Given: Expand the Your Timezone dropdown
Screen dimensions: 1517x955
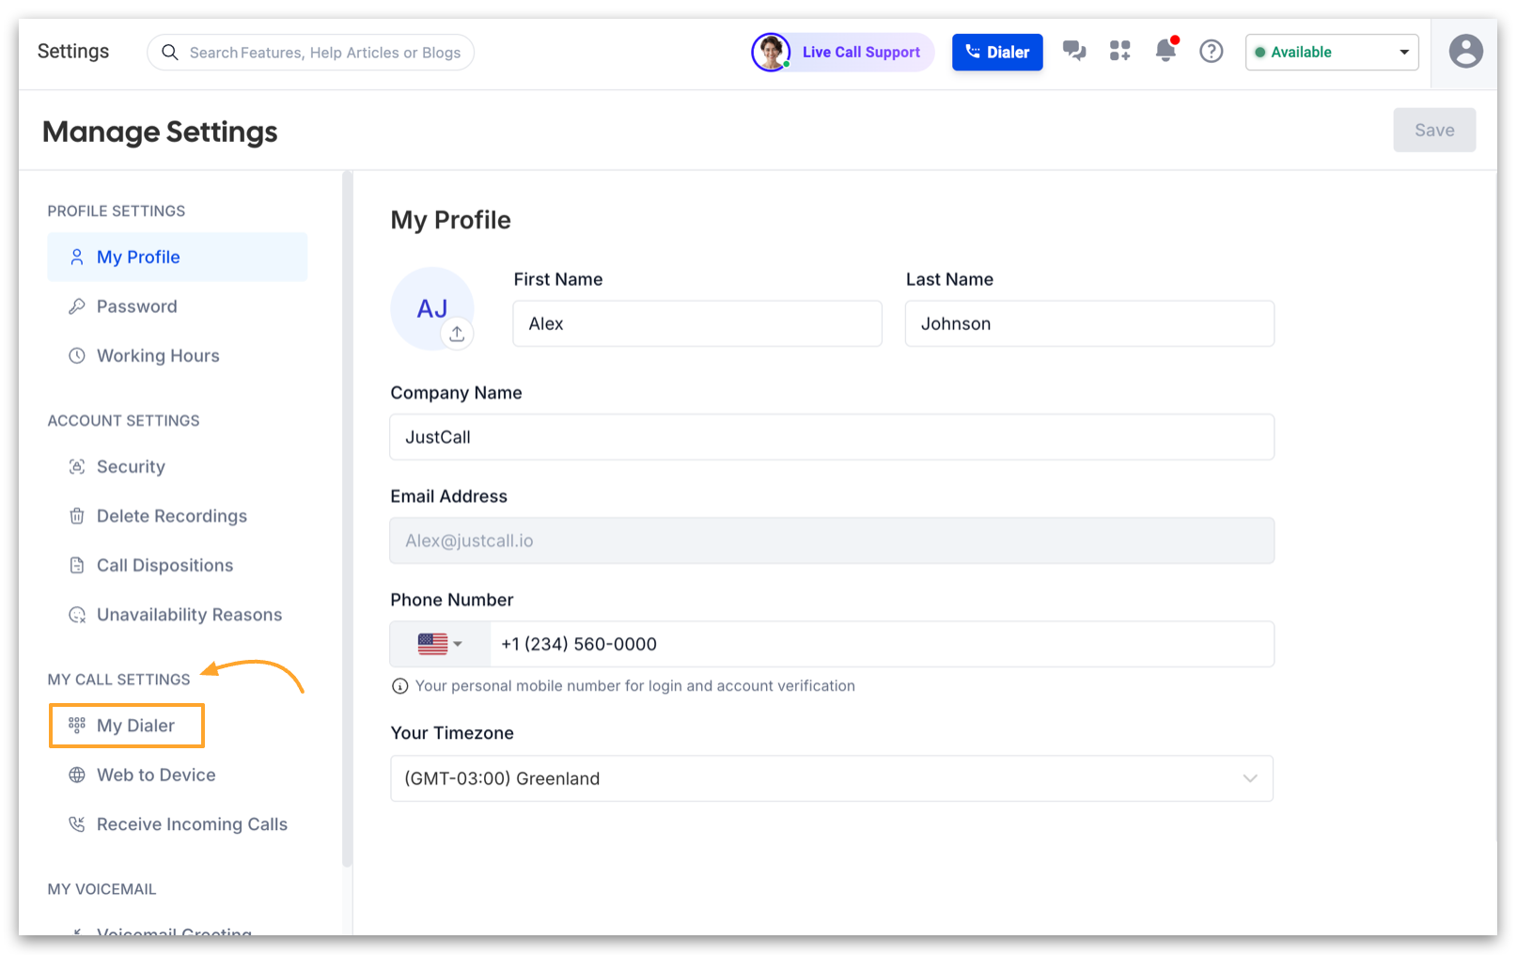Looking at the screenshot, I should (832, 778).
